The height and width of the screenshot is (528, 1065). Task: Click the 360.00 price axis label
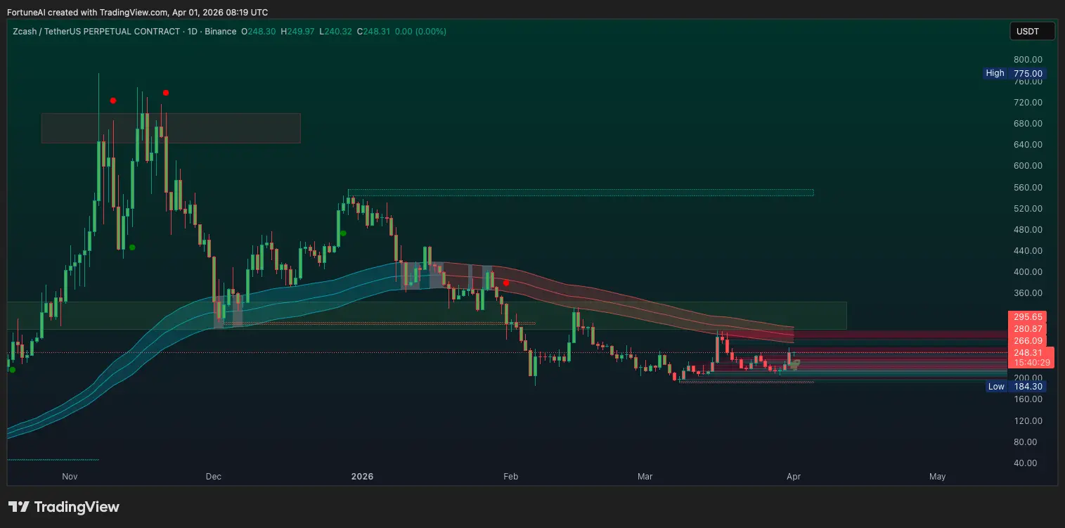(x=1028, y=293)
